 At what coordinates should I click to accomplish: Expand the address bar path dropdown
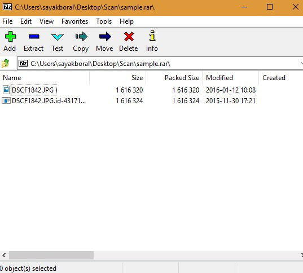coord(301,63)
